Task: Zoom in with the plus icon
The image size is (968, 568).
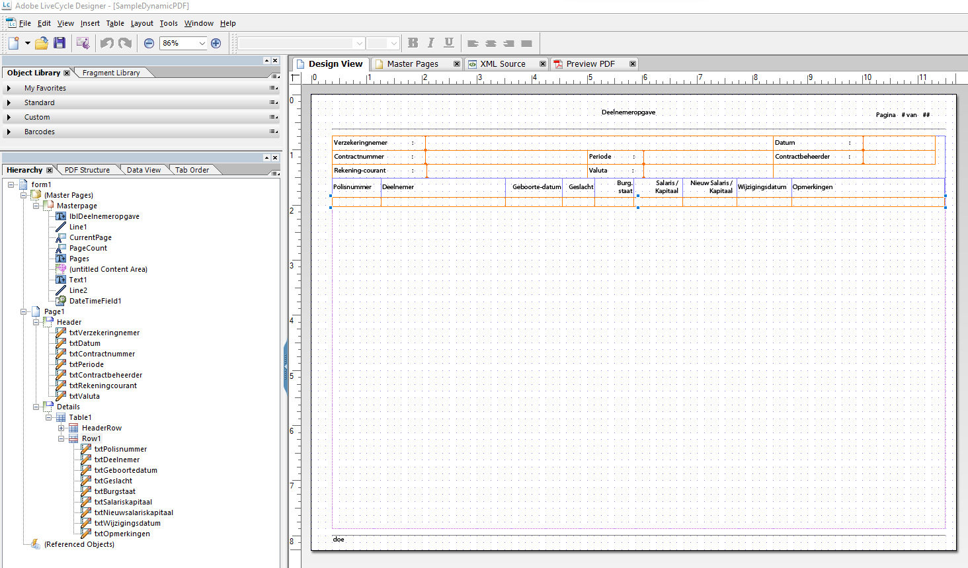Action: (216, 43)
